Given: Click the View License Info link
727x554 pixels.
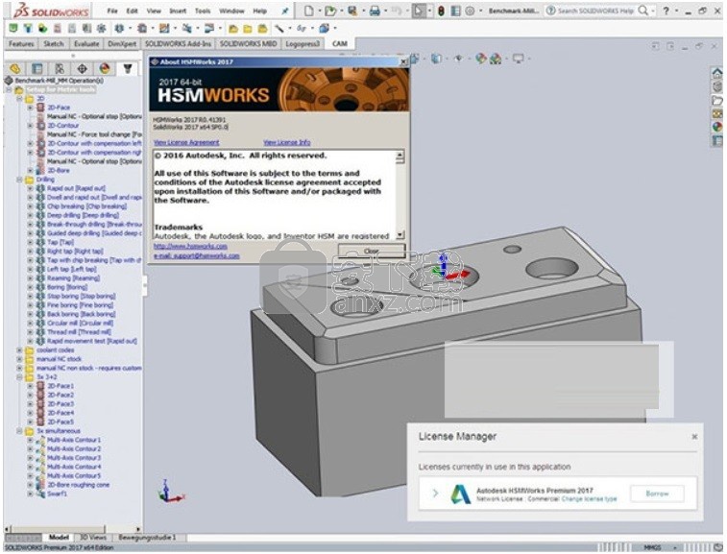Looking at the screenshot, I should 287,142.
